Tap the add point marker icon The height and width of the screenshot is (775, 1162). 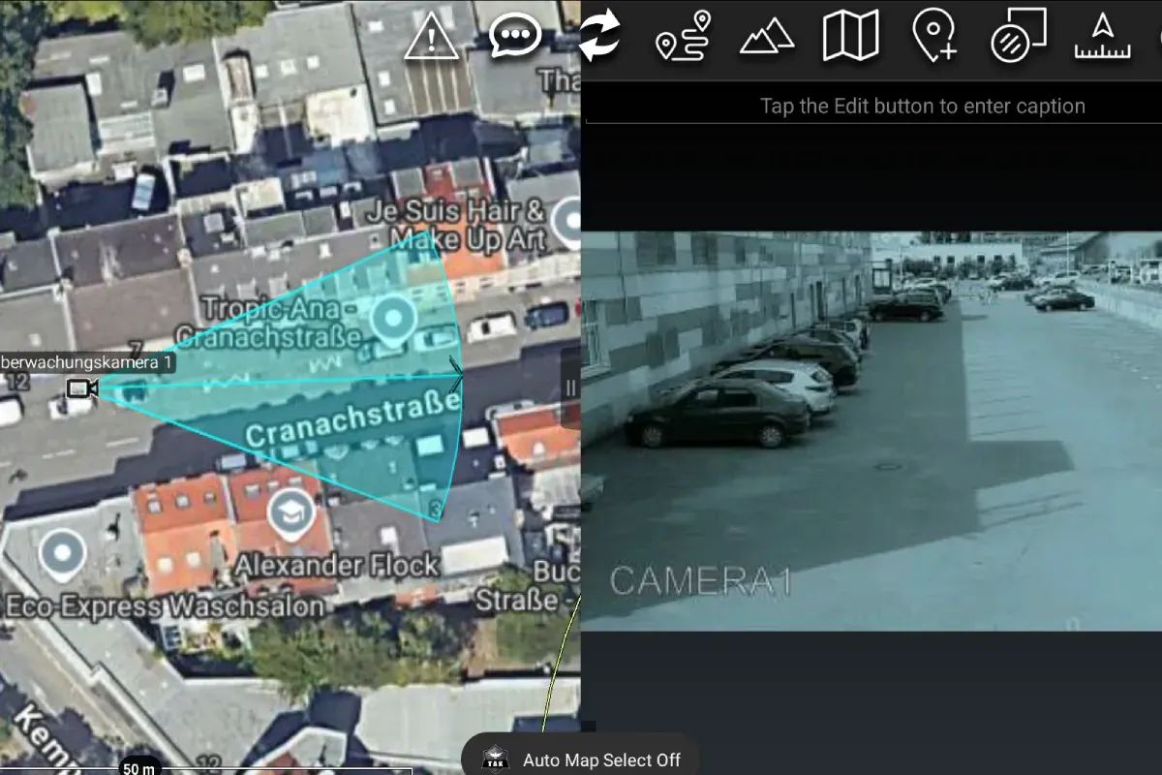click(x=934, y=36)
